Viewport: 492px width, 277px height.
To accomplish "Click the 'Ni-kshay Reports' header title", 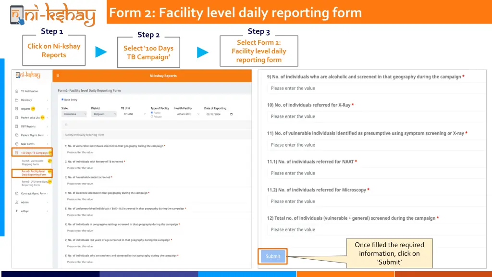I will pos(163,76).
